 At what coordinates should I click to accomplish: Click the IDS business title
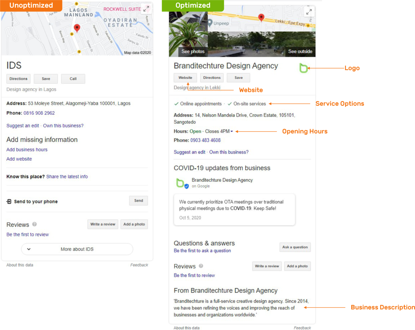(x=14, y=65)
